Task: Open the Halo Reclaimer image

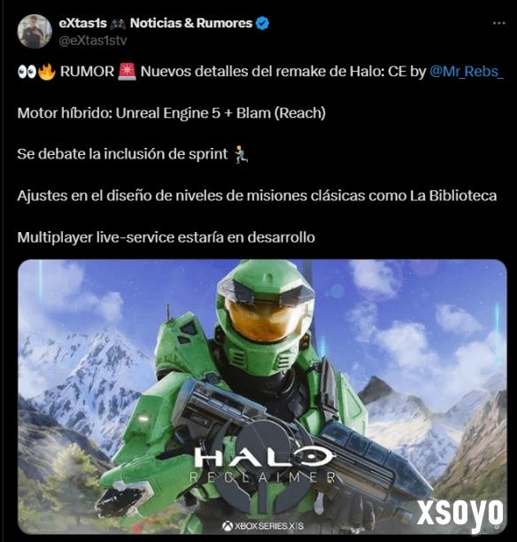Action: (x=262, y=397)
